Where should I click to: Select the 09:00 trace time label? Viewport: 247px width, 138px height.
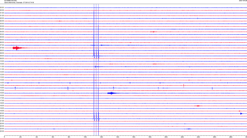[2, 56]
